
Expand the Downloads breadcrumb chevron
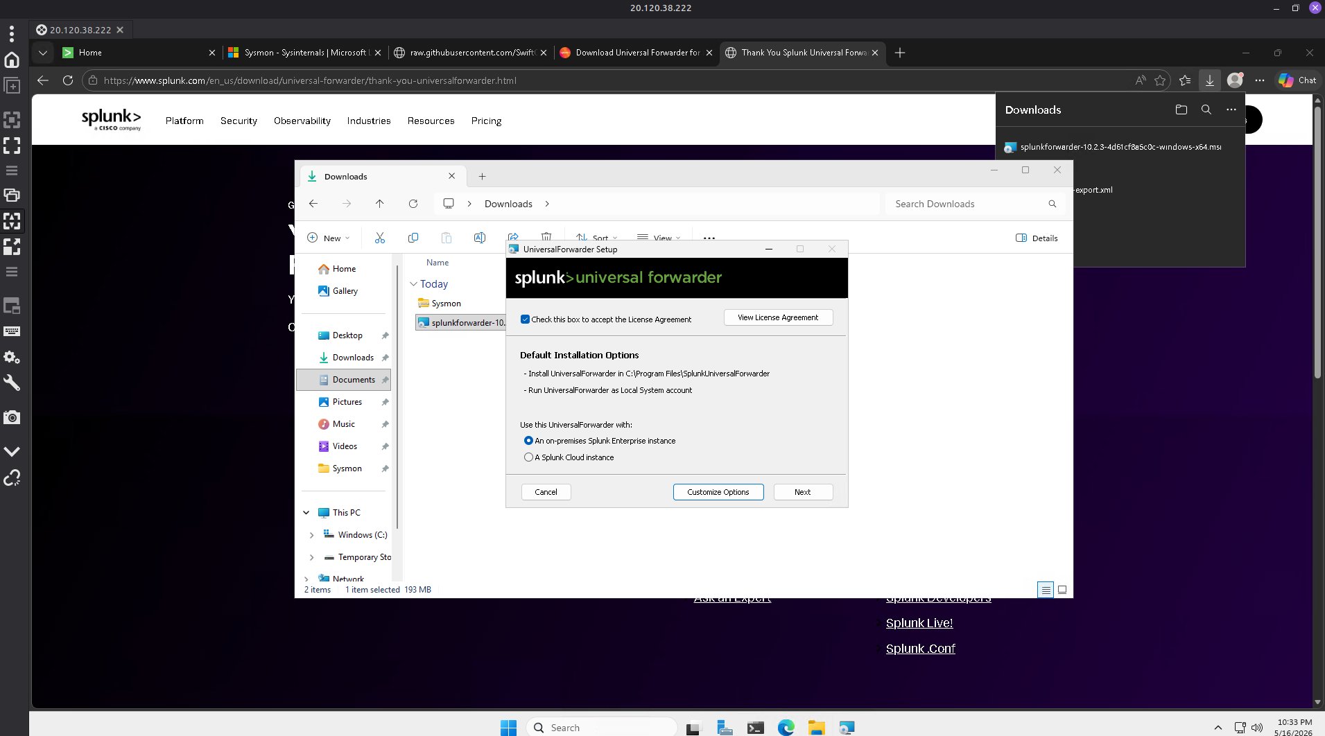[x=547, y=204]
